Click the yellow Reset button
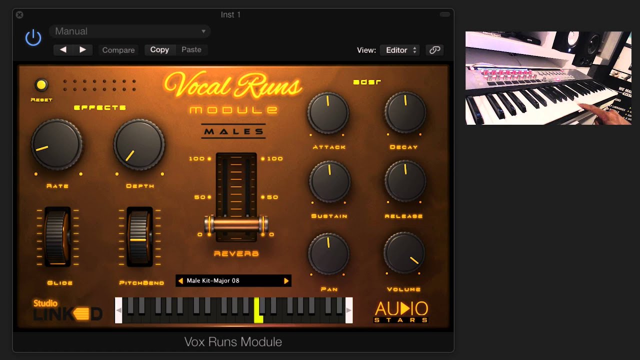Screen dimensions: 640x360 click(41, 85)
